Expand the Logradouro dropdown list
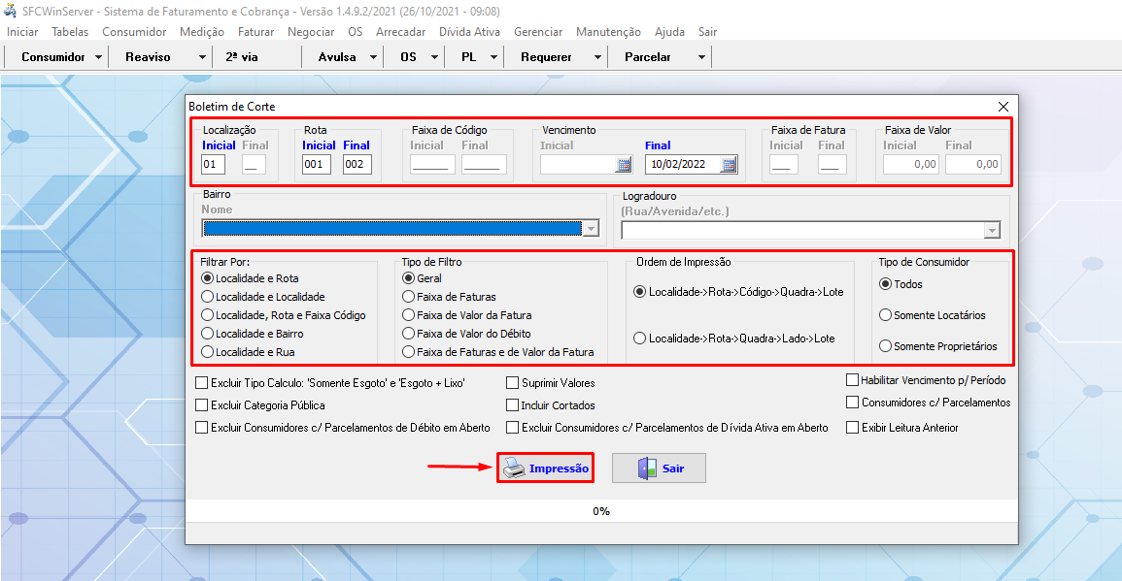Screen dimensions: 1122x581 (x=991, y=230)
